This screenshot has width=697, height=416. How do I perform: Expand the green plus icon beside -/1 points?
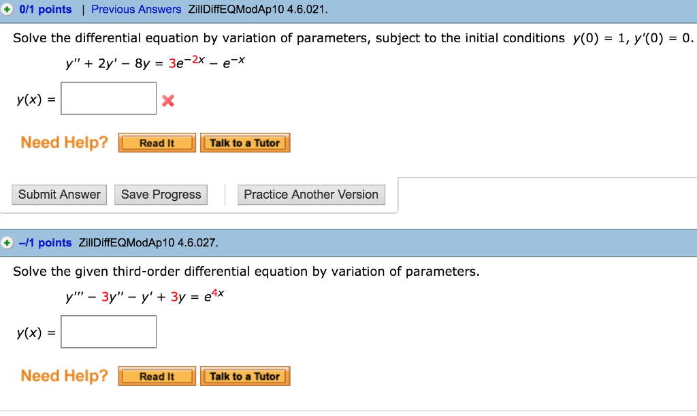(7, 242)
